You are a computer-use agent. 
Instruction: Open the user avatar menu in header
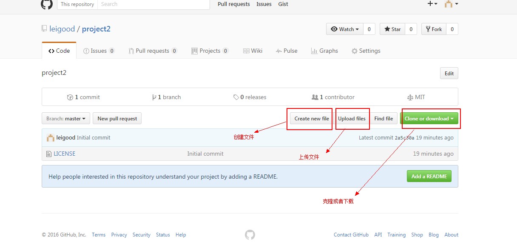coord(451,4)
